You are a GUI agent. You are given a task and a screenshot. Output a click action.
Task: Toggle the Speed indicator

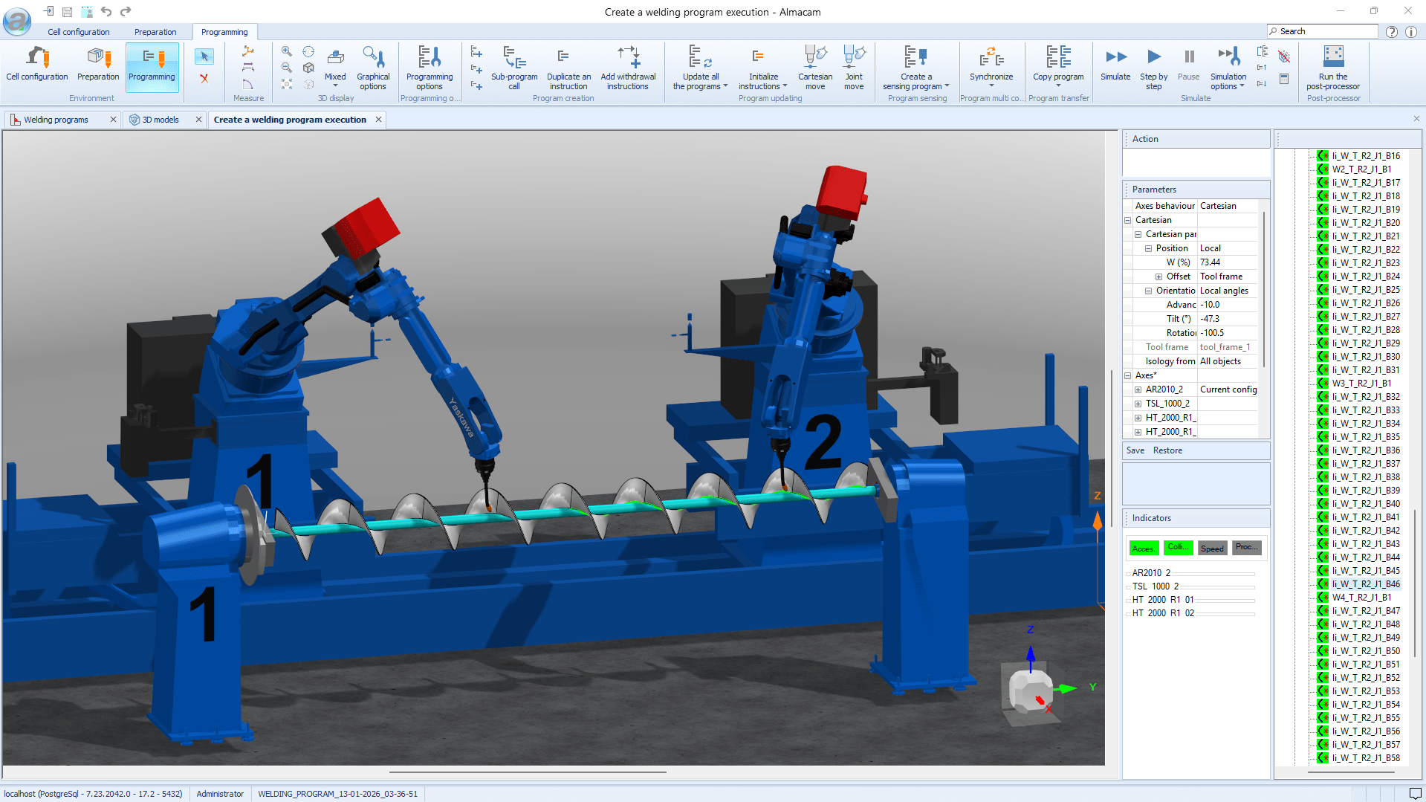pos(1212,549)
